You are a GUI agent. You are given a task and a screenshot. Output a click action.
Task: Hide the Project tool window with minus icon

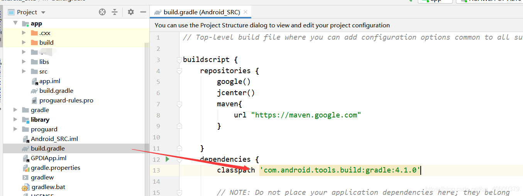[143, 12]
